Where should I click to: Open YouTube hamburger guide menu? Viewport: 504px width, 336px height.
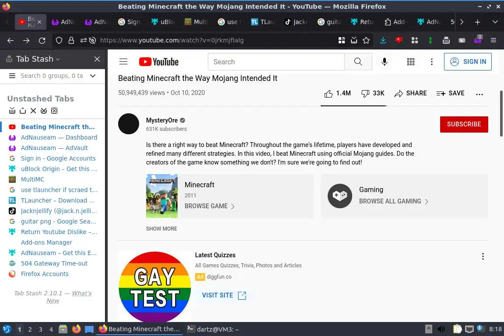click(123, 62)
